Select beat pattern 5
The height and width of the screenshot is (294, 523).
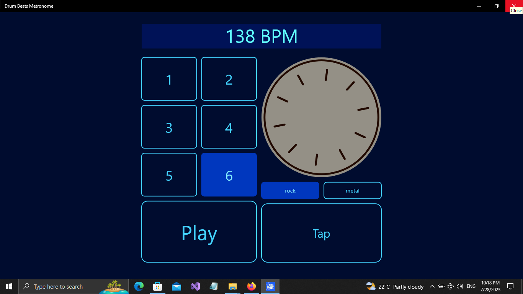click(x=169, y=175)
